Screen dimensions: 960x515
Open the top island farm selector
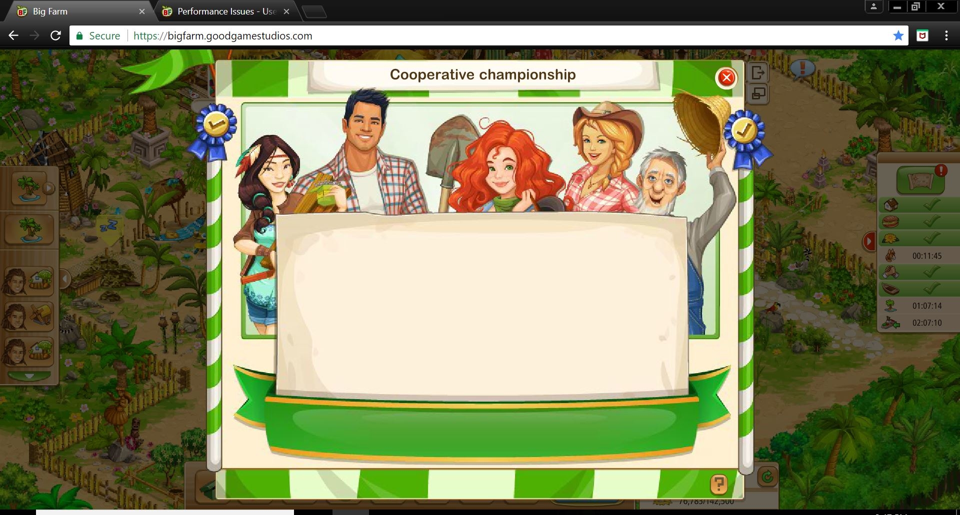[x=29, y=188]
